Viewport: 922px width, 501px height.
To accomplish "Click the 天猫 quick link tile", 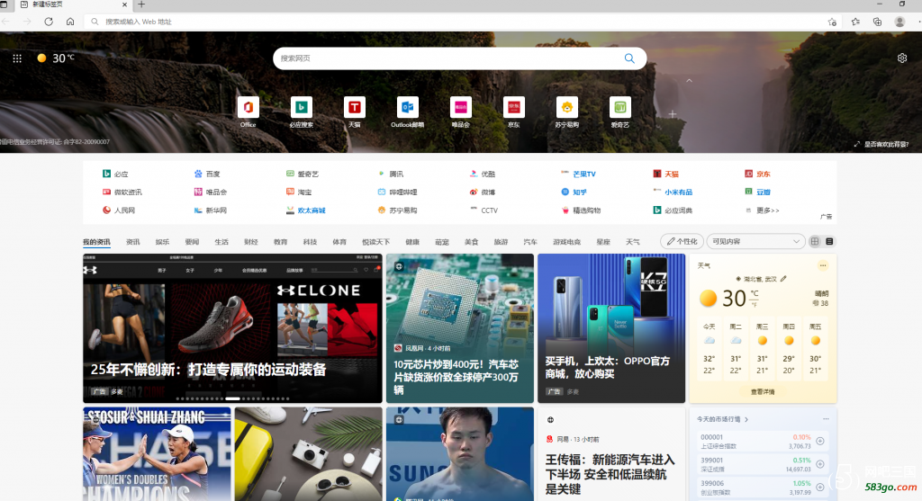I will click(x=355, y=108).
